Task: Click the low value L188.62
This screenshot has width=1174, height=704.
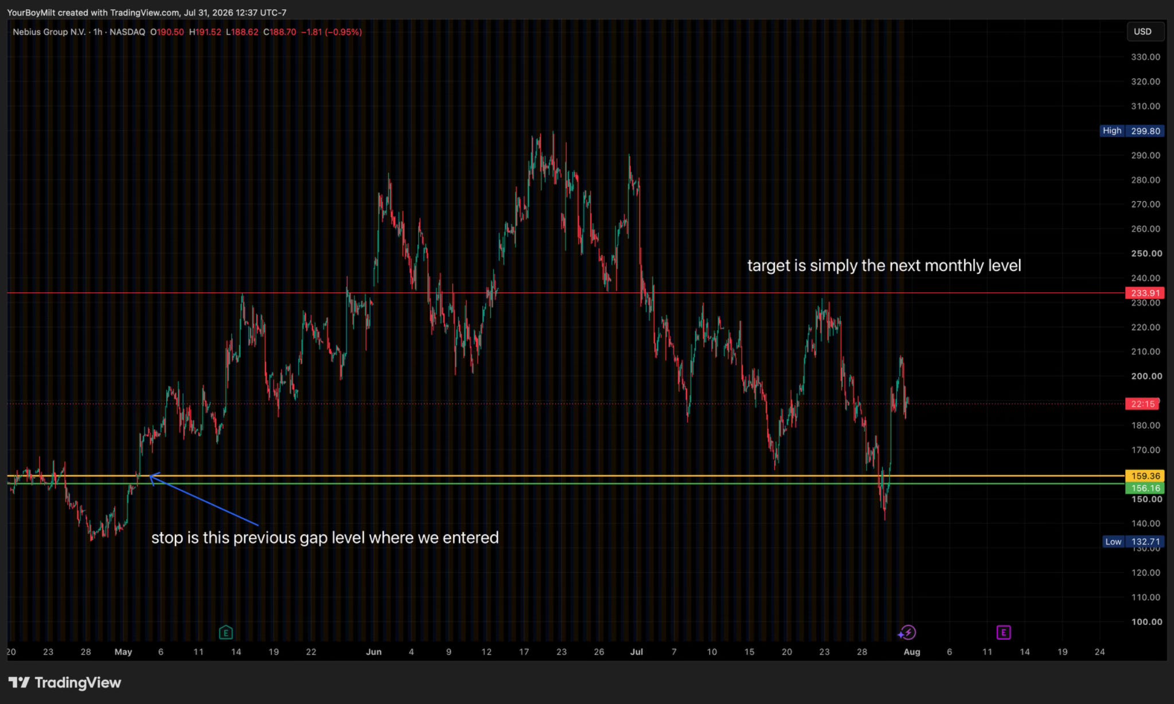Action: click(x=242, y=32)
